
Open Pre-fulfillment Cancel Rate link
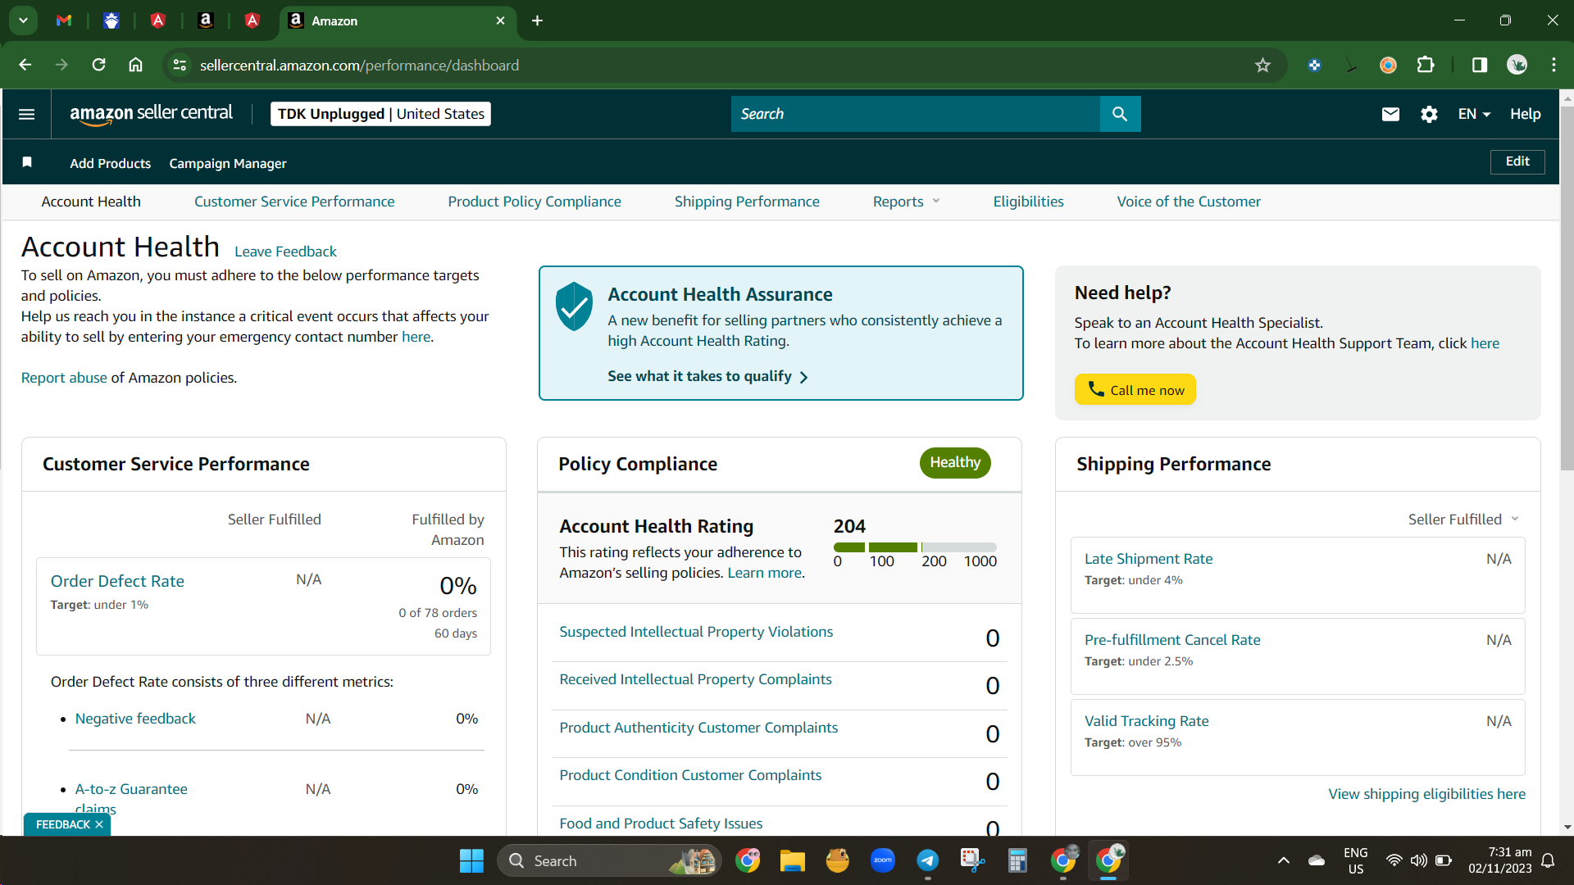pos(1172,640)
